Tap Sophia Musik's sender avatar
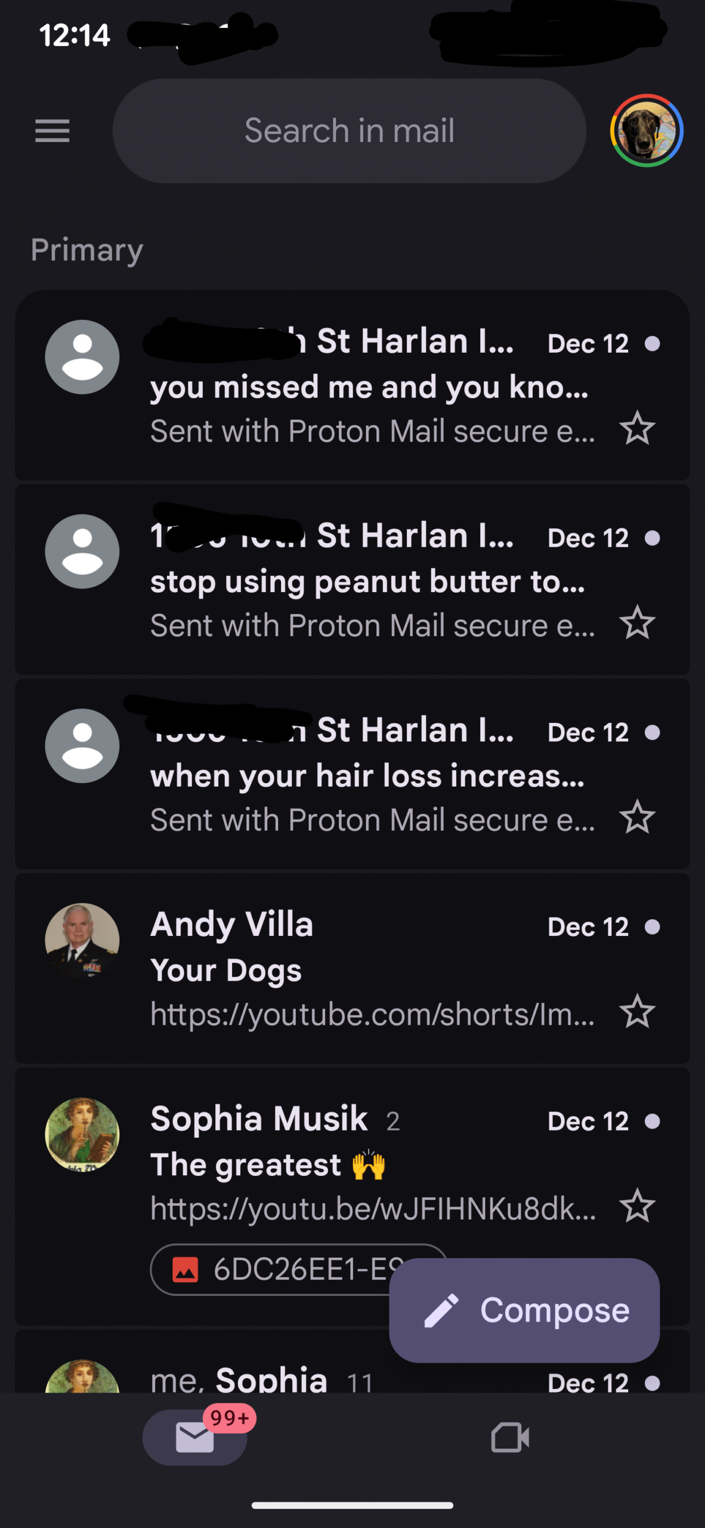 pos(82,1135)
